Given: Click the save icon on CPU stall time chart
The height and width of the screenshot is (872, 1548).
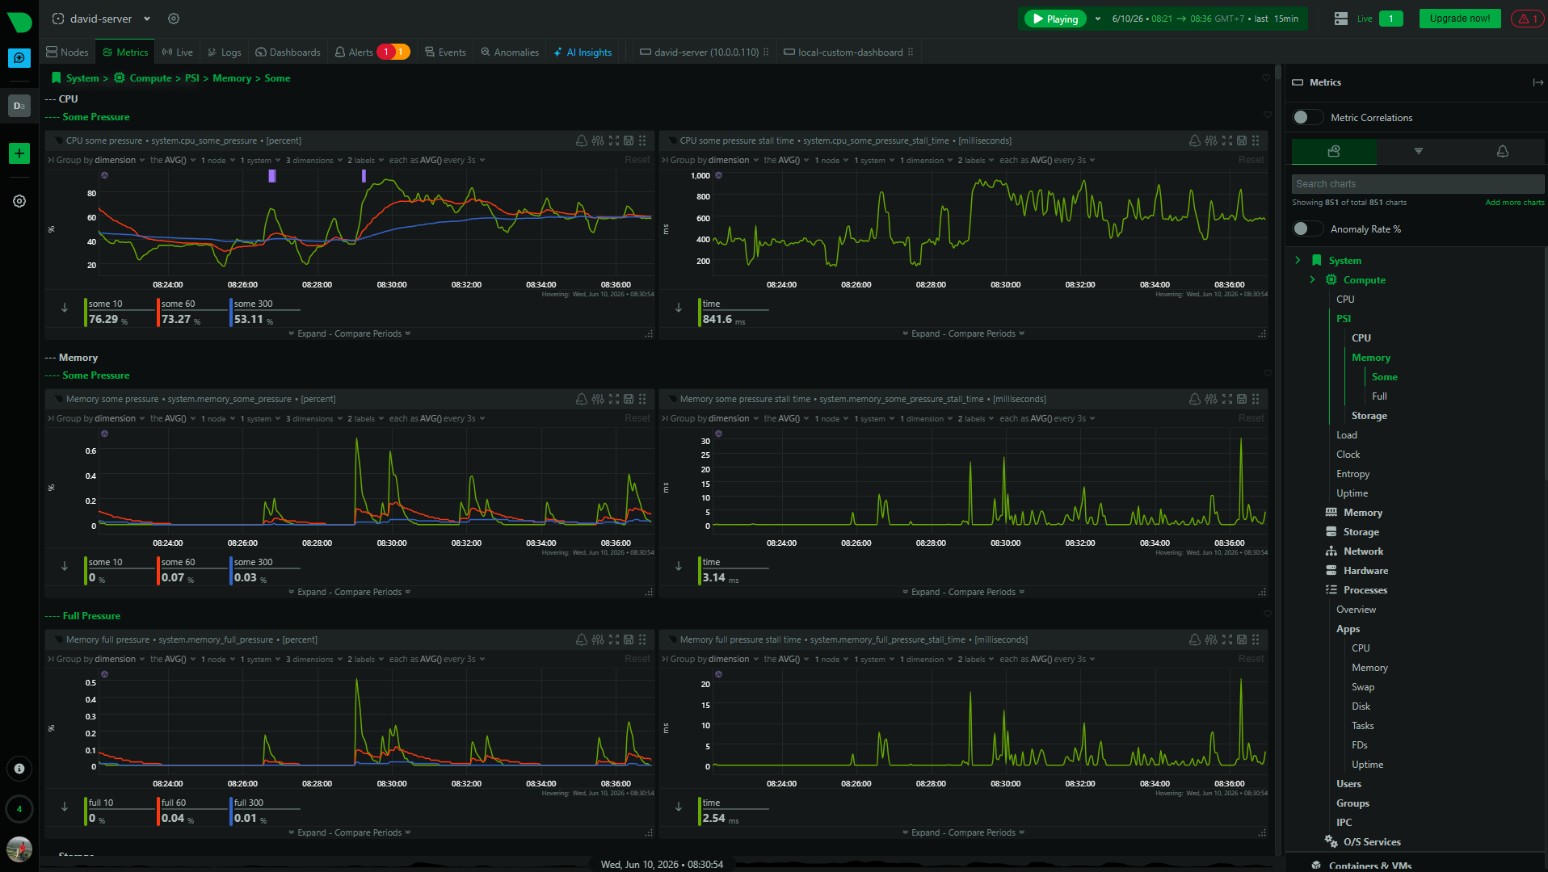Looking at the screenshot, I should pos(1242,140).
